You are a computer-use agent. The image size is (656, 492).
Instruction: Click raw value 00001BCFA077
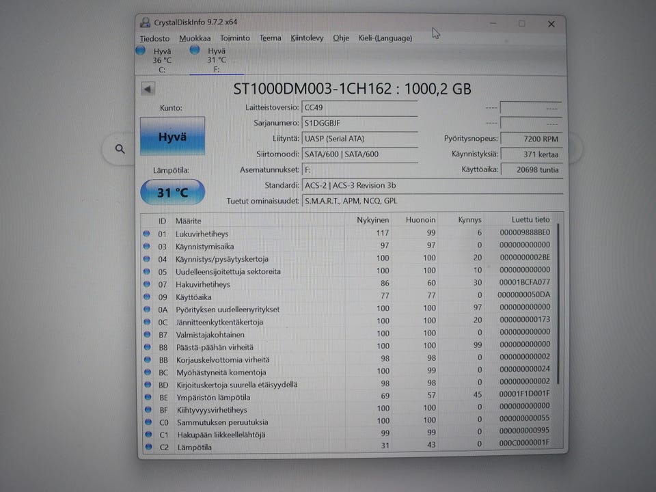pyautogui.click(x=524, y=282)
